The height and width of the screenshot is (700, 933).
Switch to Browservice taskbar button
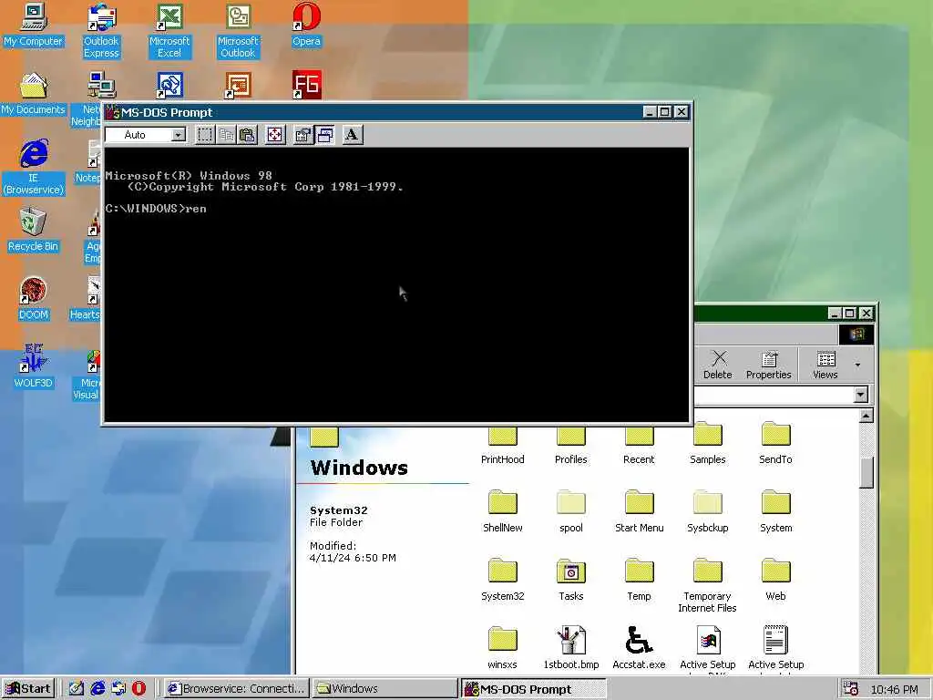236,689
